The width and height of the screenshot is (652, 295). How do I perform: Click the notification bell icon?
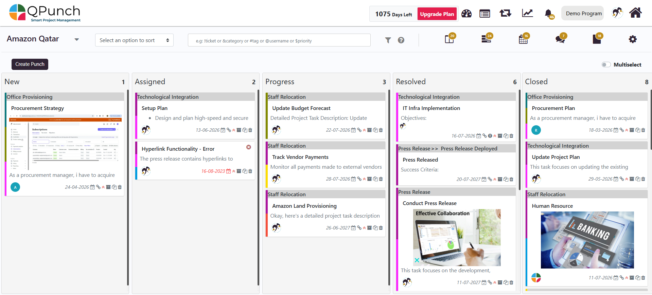click(x=548, y=14)
